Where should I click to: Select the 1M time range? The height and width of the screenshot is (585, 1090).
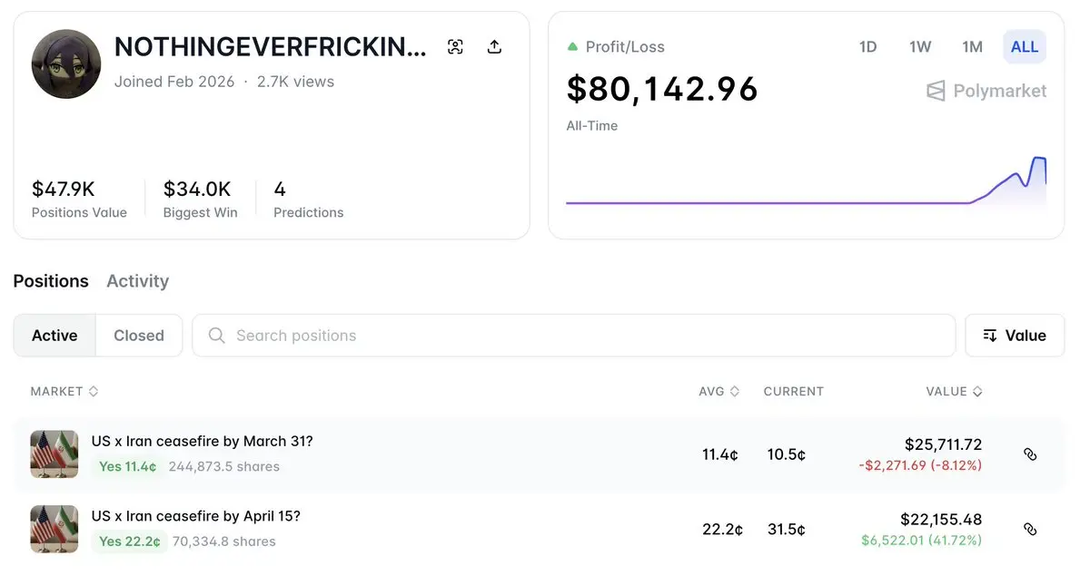coord(972,47)
